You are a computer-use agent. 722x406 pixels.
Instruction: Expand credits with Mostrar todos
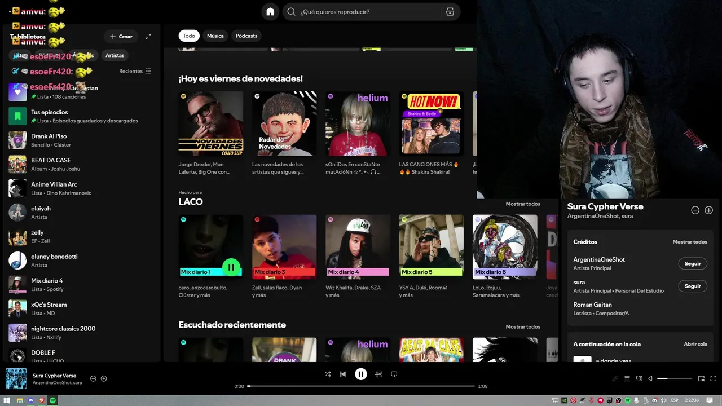click(690, 242)
